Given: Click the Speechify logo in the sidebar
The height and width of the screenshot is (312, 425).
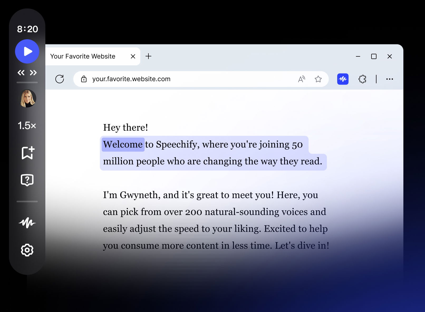Looking at the screenshot, I should tap(27, 223).
